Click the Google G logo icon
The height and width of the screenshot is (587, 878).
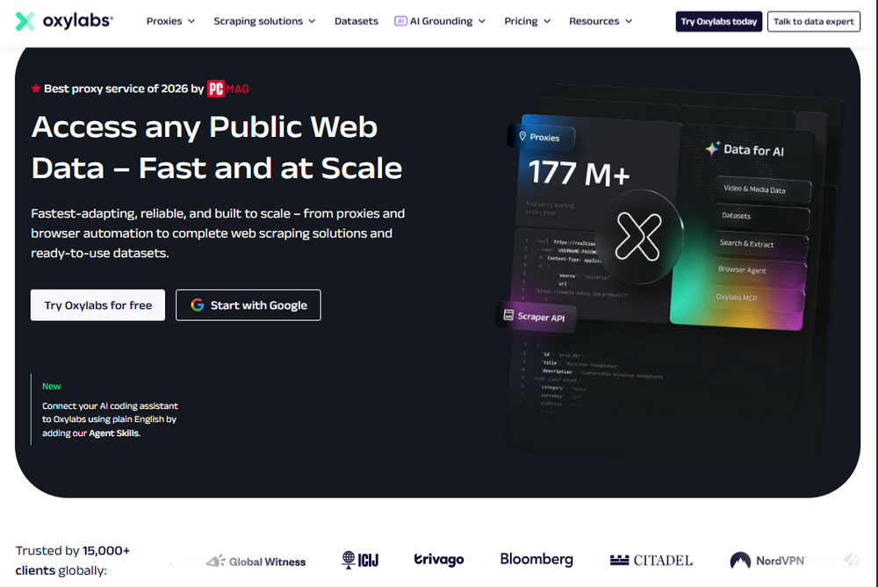point(197,305)
